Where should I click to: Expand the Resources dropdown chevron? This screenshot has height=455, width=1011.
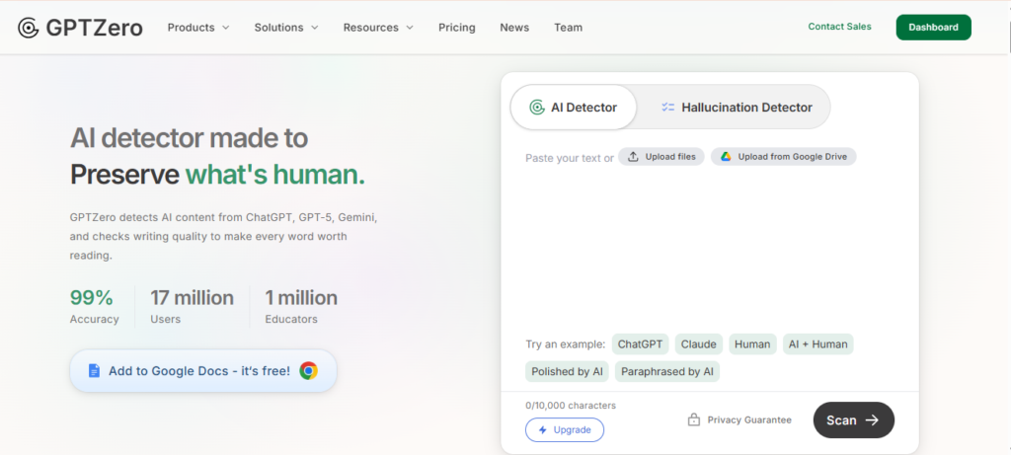point(410,28)
